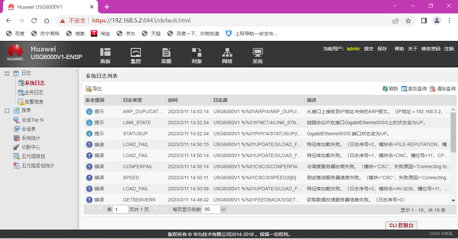Open the Chrome profile avatar
The height and width of the screenshot is (239, 458).
tap(437, 21)
